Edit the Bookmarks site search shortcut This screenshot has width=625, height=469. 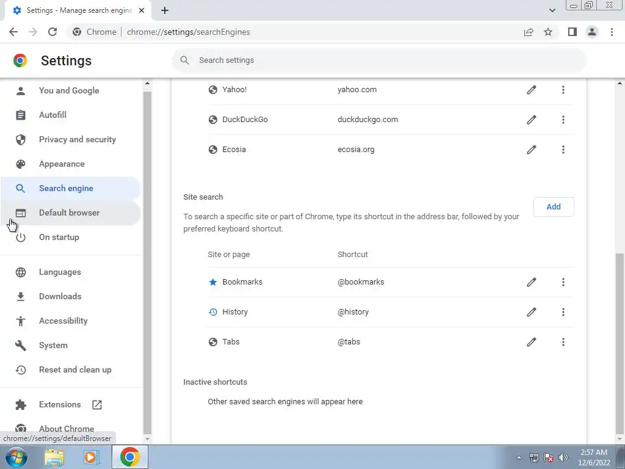532,282
